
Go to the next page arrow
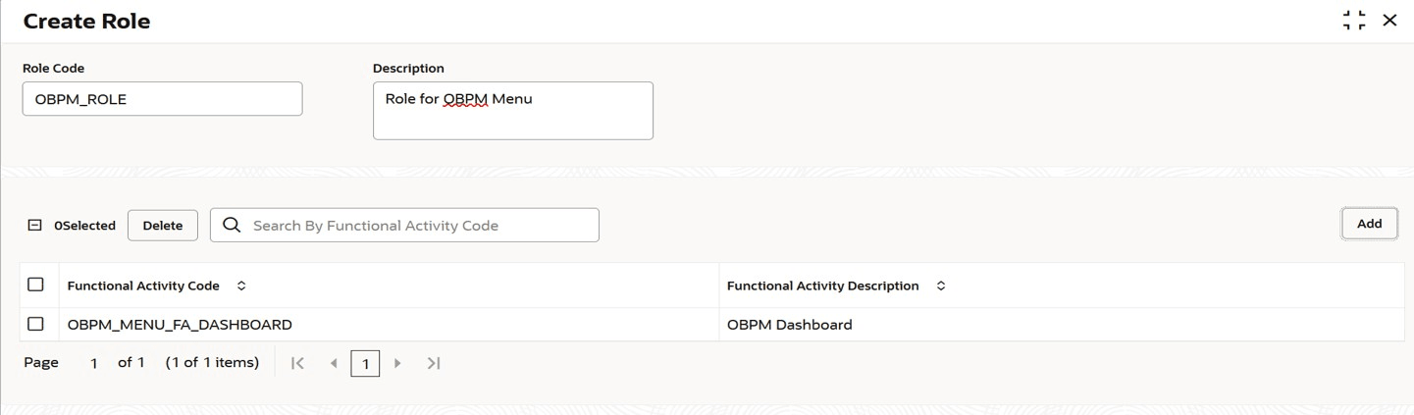point(397,364)
